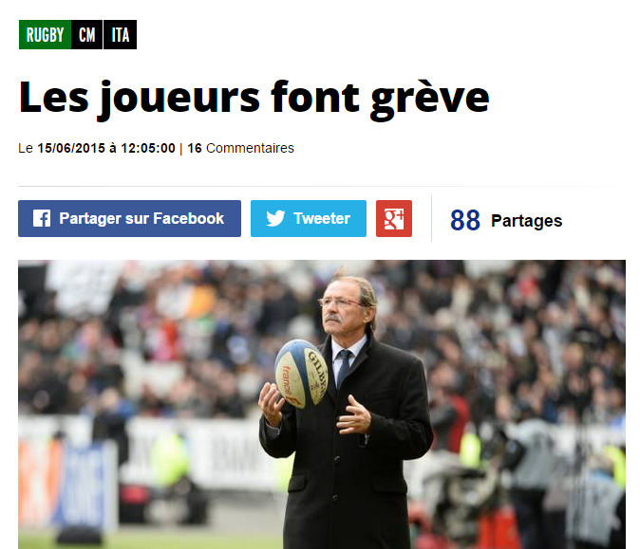
Task: Open the article's main photo
Action: [x=322, y=404]
